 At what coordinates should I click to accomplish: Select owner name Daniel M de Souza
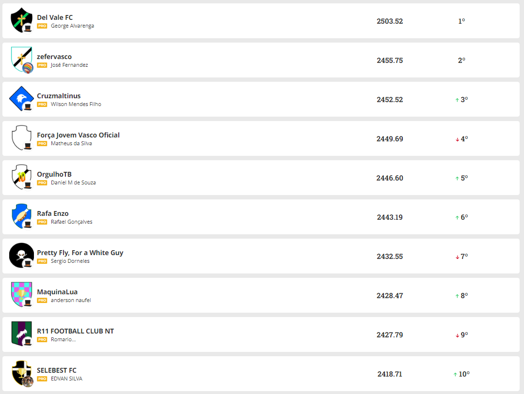coord(73,183)
